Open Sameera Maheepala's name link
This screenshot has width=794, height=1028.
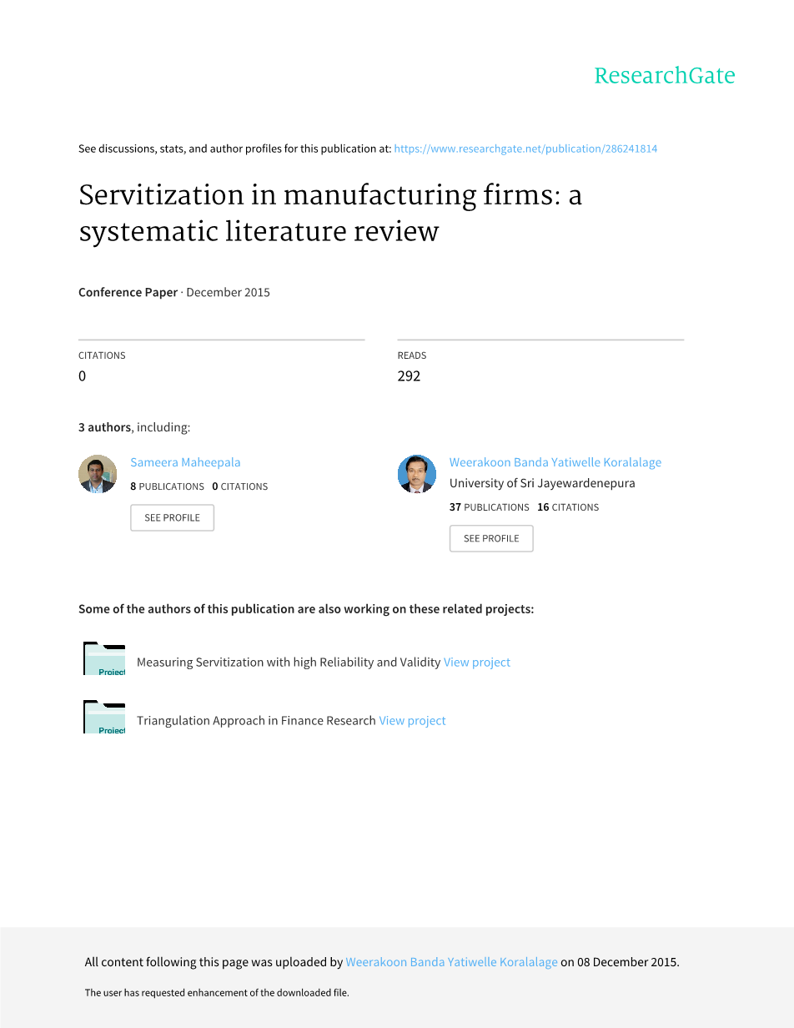click(x=185, y=462)
